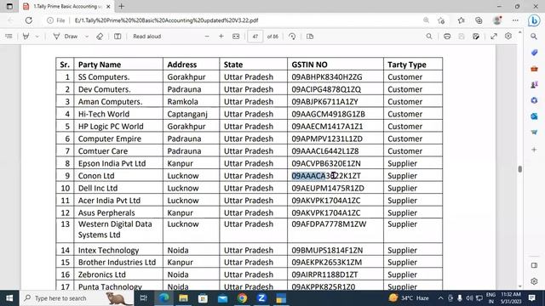Enter full screen PDF view
The height and width of the screenshot is (306, 545).
[x=494, y=36]
